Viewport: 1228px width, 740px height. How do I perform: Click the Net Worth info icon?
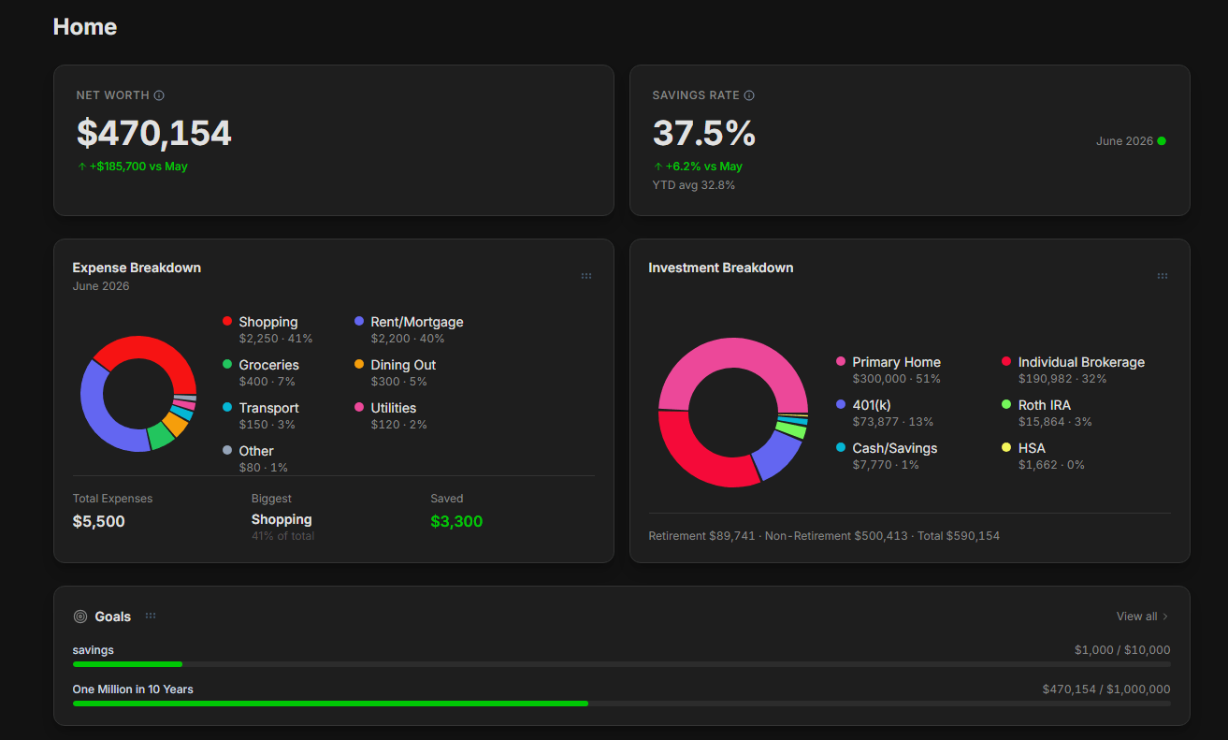click(159, 95)
